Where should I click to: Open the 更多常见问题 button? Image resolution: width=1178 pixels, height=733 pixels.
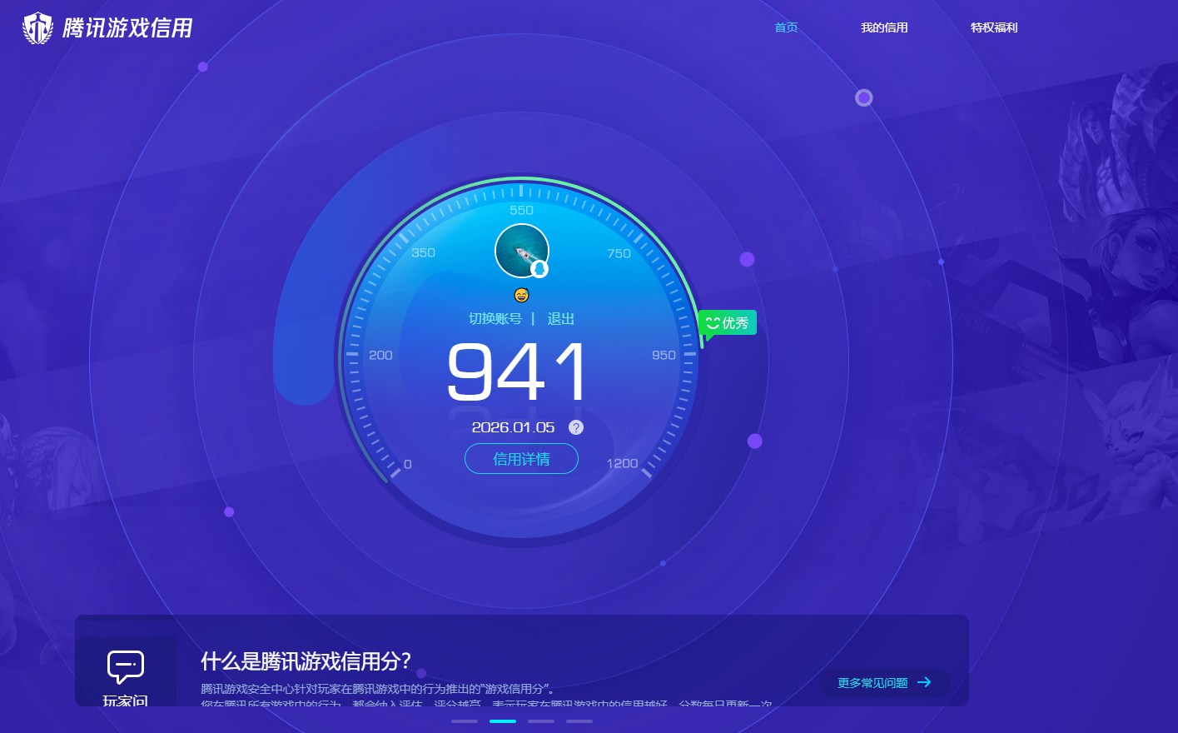(x=884, y=683)
